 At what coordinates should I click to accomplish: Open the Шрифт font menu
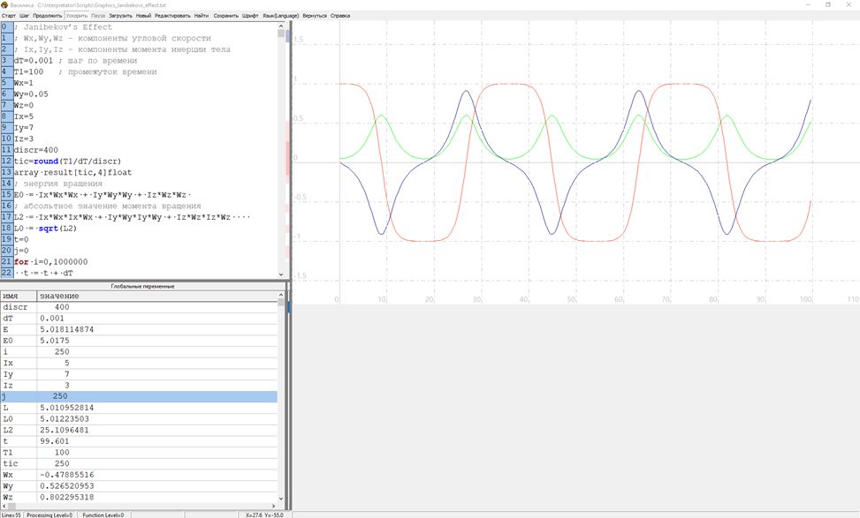click(x=250, y=16)
